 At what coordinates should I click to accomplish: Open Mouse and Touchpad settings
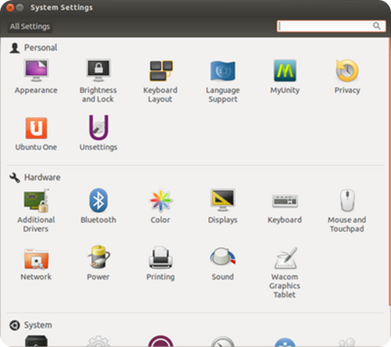coord(347,210)
